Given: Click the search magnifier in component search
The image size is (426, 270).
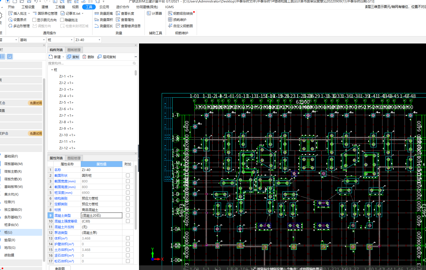Looking at the screenshot, I should click(134, 63).
